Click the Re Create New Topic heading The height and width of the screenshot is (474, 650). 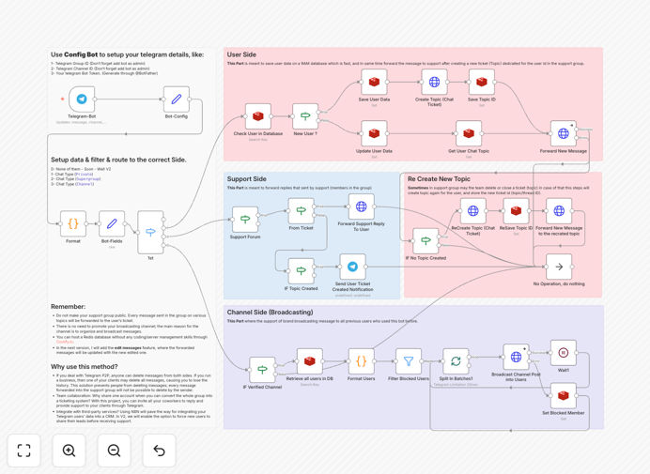[x=439, y=178]
